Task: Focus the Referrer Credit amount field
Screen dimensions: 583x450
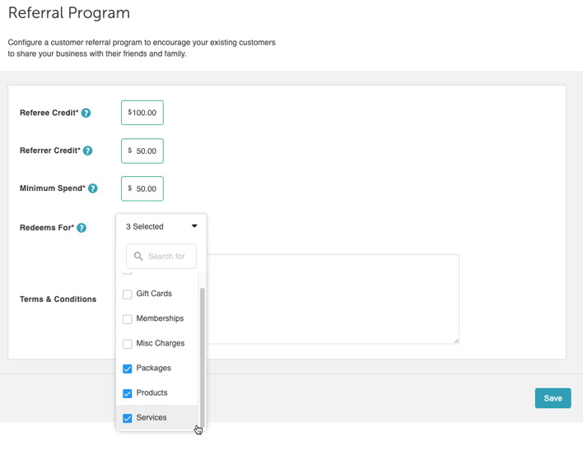Action: click(142, 151)
